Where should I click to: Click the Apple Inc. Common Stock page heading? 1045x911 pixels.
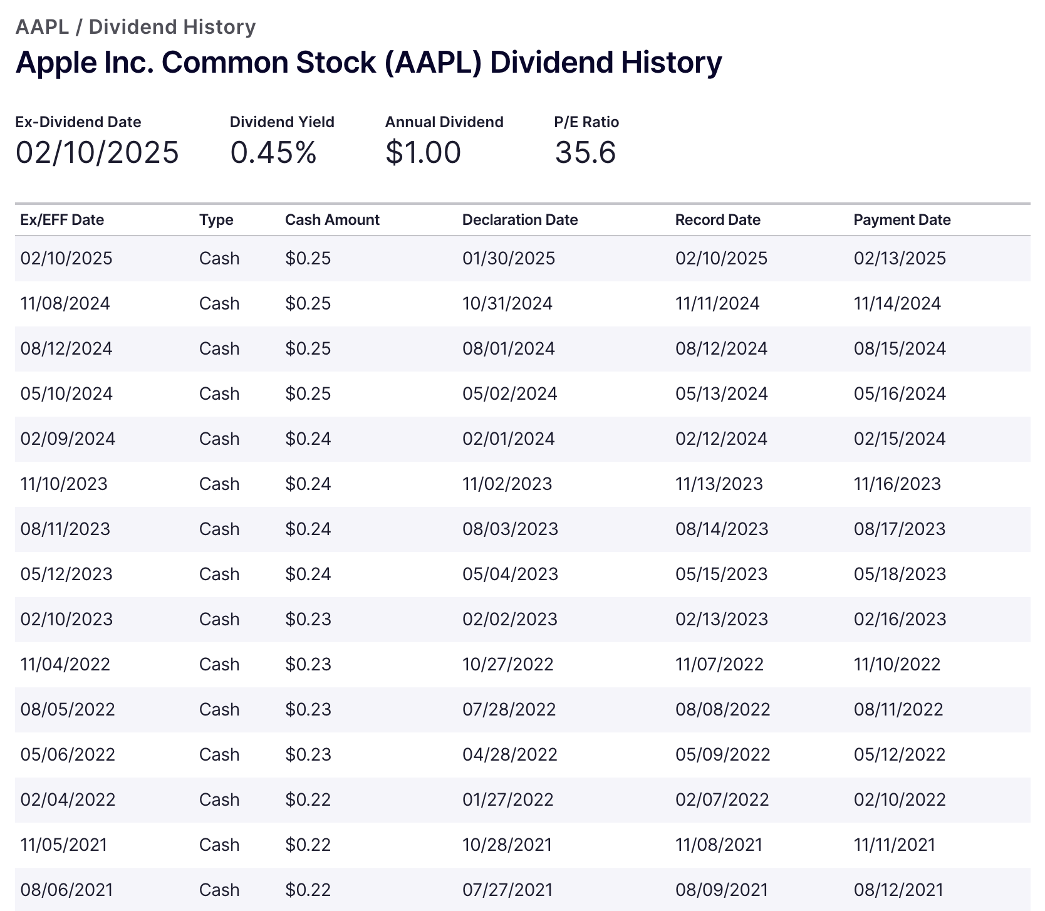coord(368,63)
